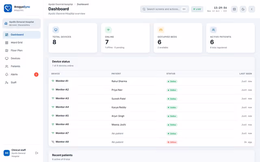Open the Dashboard sidebar item
Screen dimensions: 260x162
point(22,35)
